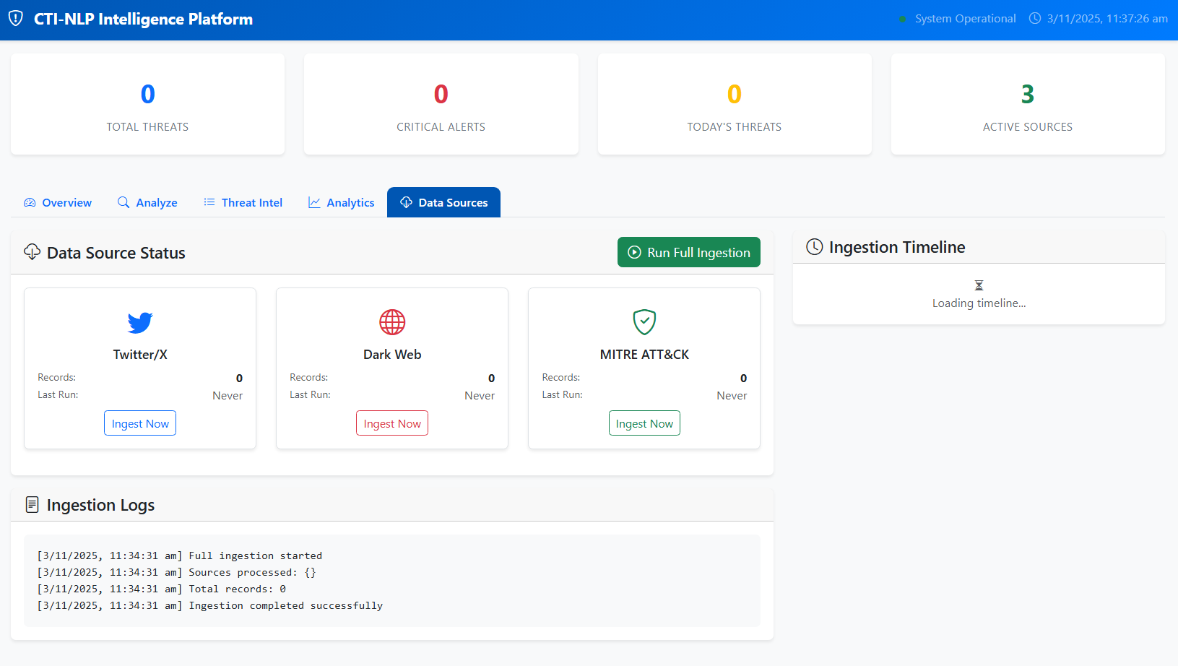The image size is (1178, 666).
Task: Click the Active Sources stat card
Action: click(1027, 105)
